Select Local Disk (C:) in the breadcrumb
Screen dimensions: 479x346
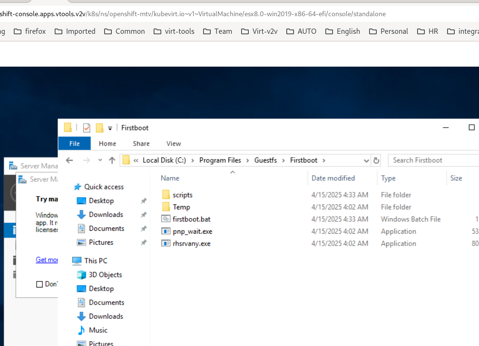pyautogui.click(x=164, y=160)
